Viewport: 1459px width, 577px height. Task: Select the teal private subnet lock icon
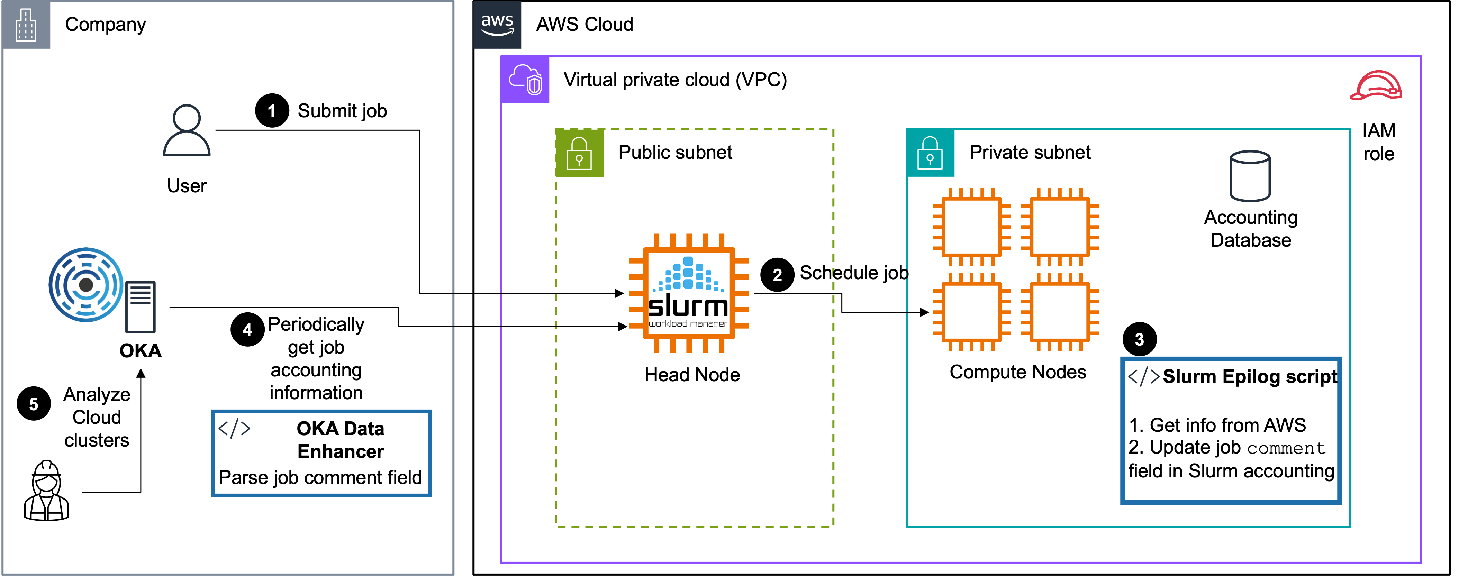coord(930,153)
